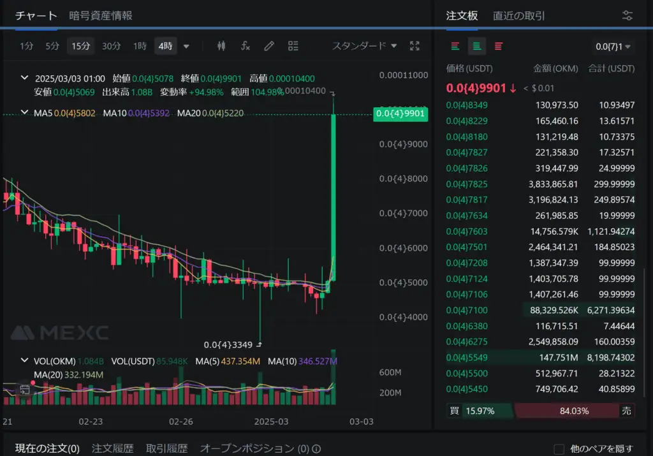The image size is (653, 456).
Task: Open the 暗号資産情報 tab
Action: 100,16
